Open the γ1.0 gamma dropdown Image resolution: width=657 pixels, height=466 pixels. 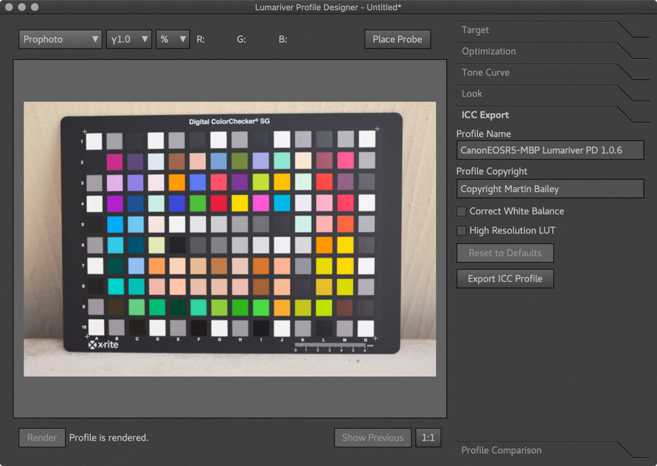coord(128,39)
